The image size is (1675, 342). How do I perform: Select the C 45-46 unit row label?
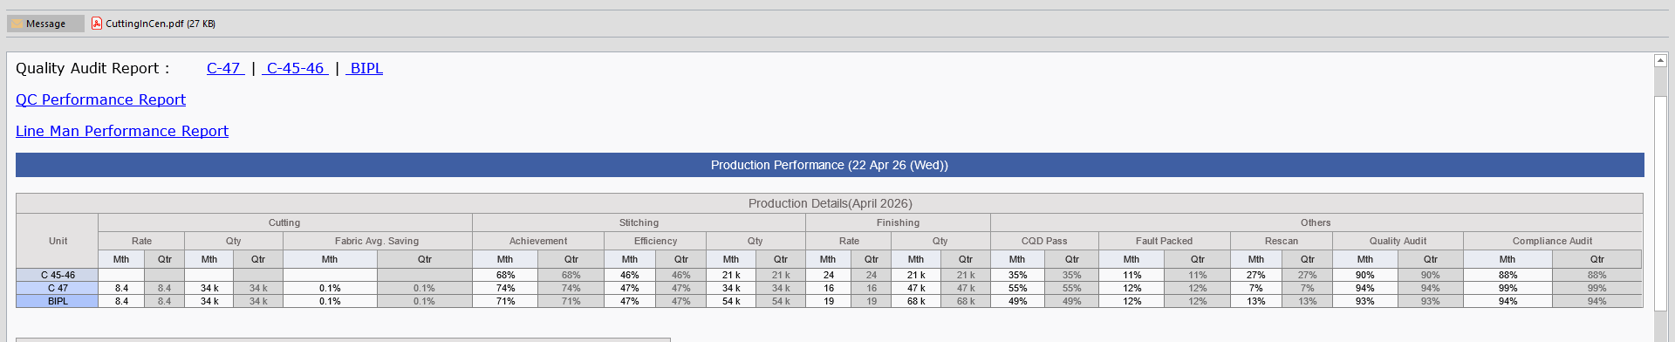point(58,275)
